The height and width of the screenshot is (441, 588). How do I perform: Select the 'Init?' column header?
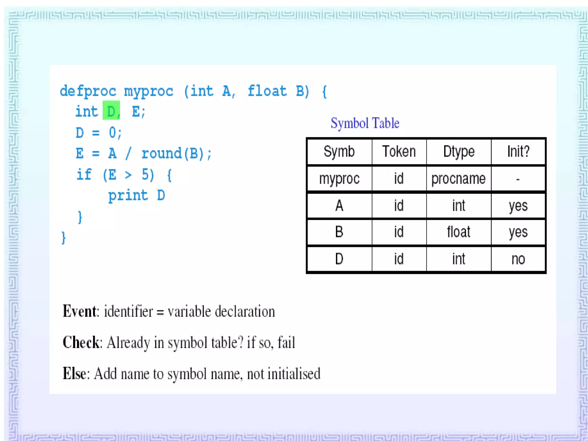518,152
